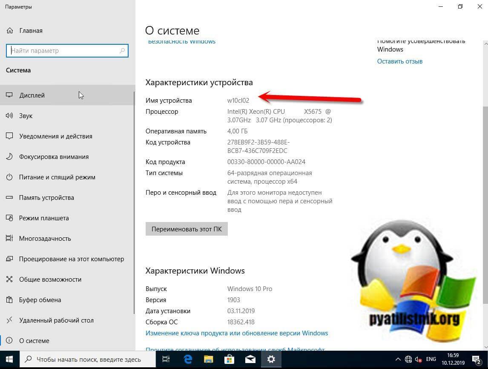This screenshot has height=369, width=488.
Task: Select Многозадачность in the sidebar
Action: pos(45,239)
